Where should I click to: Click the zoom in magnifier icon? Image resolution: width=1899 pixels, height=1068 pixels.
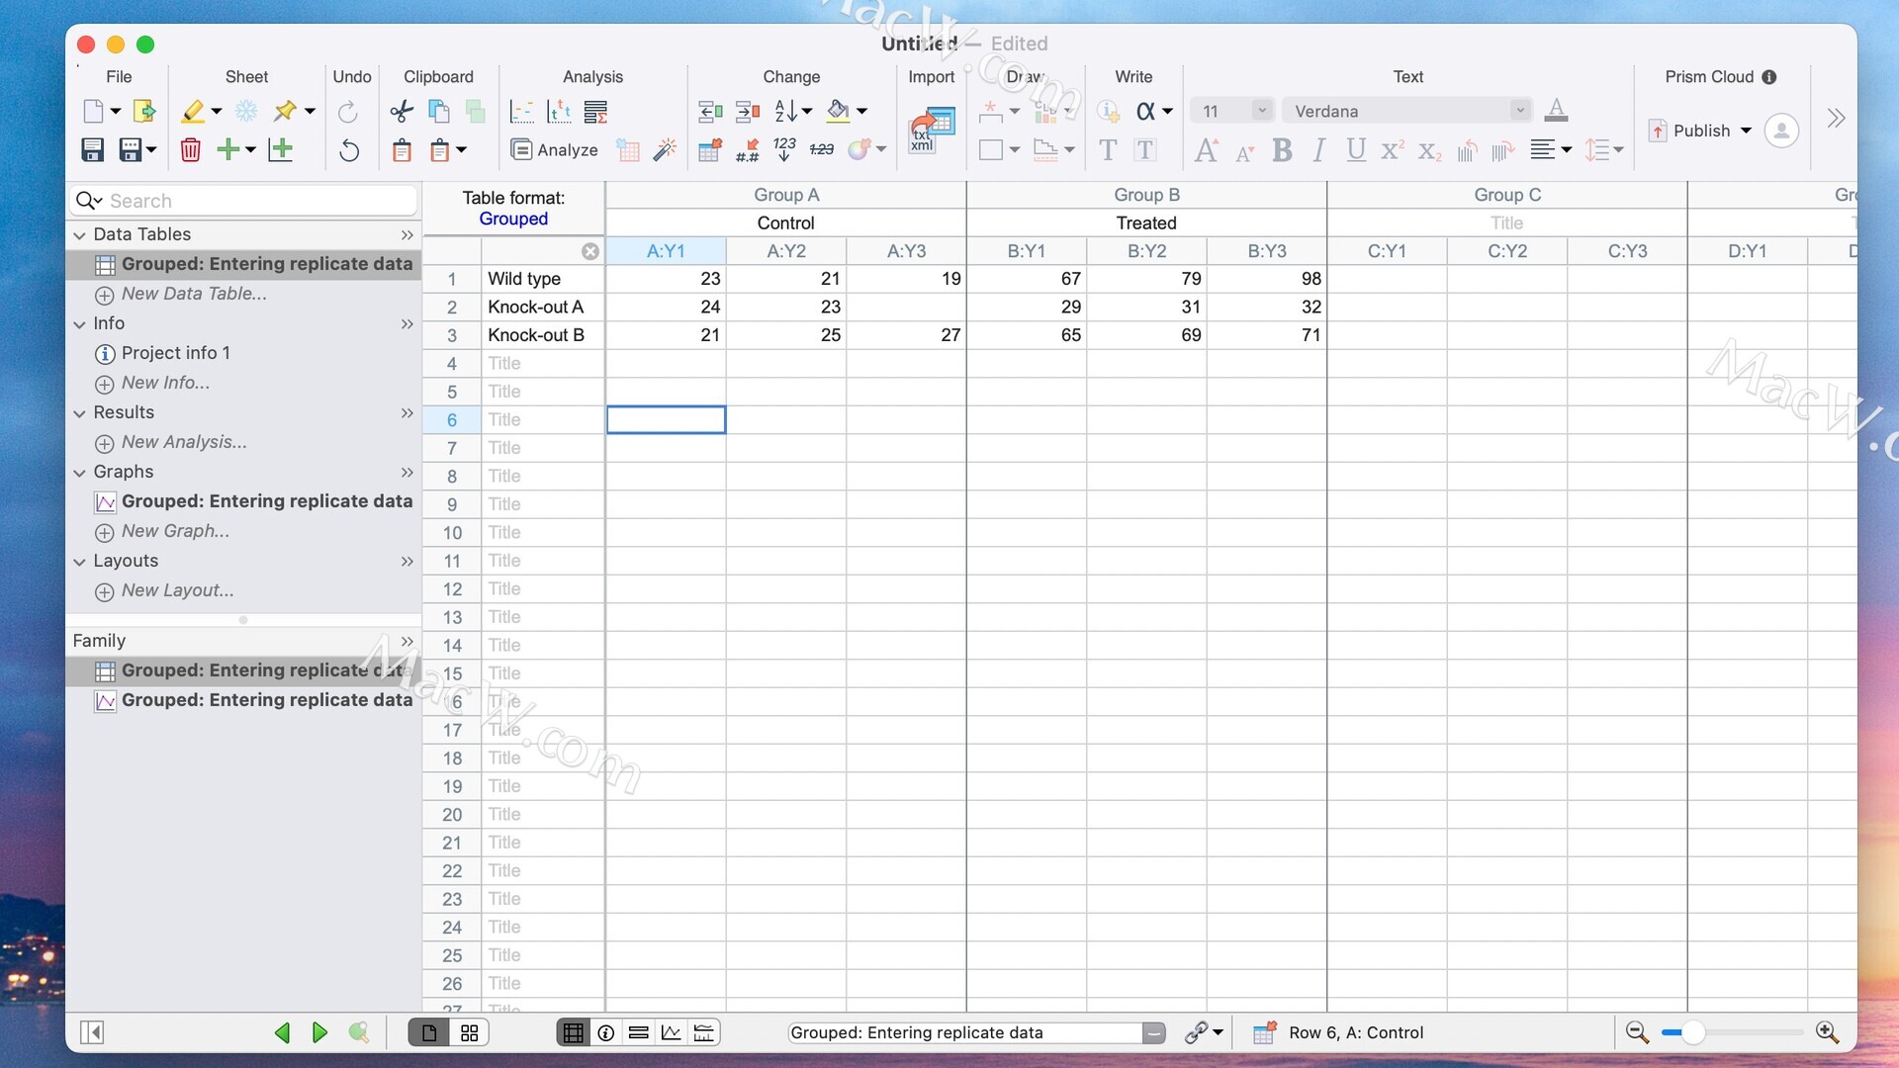[x=1828, y=1032]
